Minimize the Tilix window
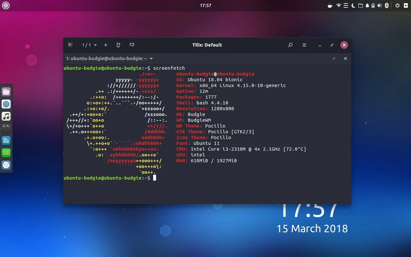 tap(320, 45)
